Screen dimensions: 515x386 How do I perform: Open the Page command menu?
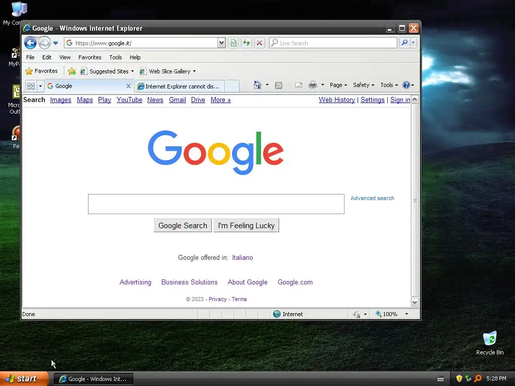coord(338,85)
